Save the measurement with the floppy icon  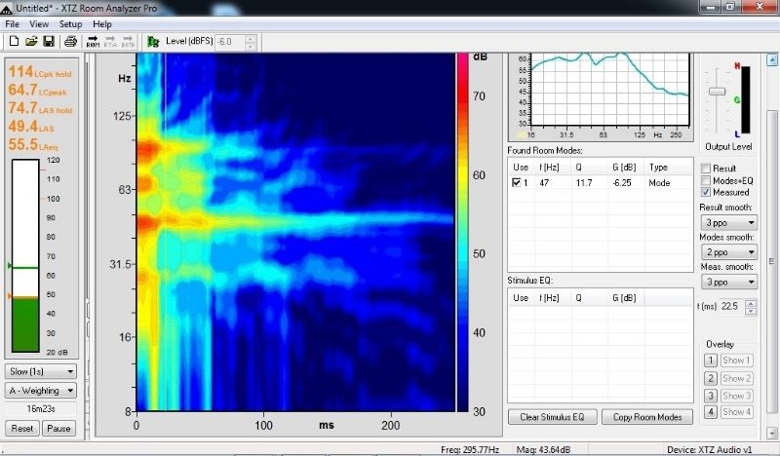pos(49,41)
